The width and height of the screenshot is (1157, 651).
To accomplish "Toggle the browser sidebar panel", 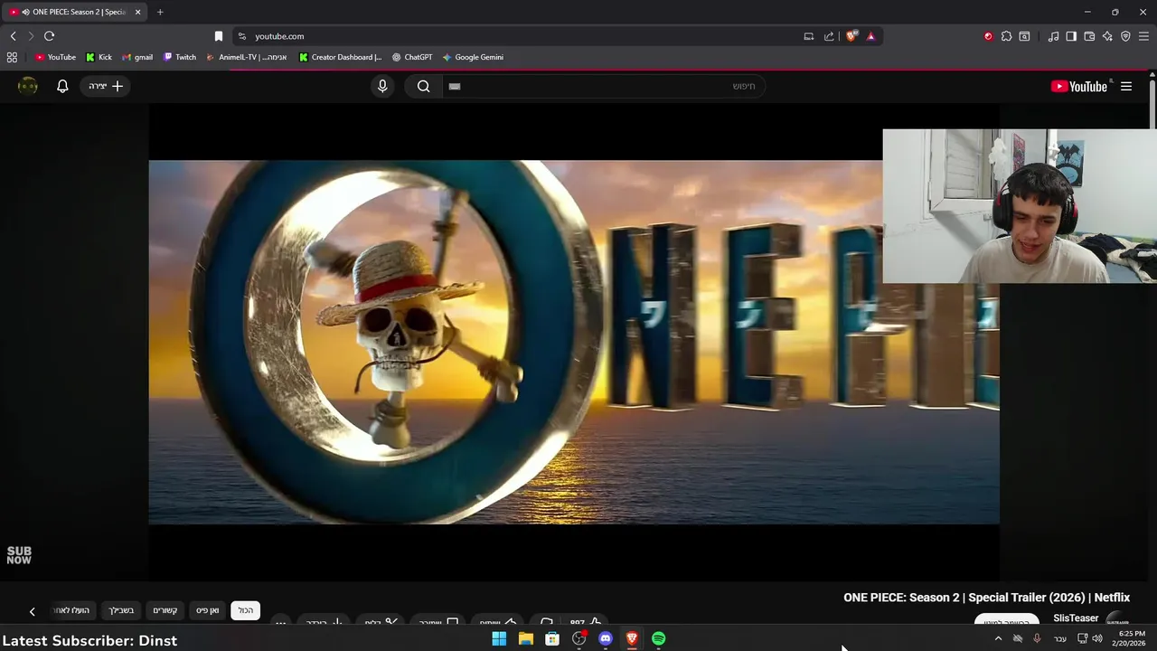I will click(x=1071, y=36).
